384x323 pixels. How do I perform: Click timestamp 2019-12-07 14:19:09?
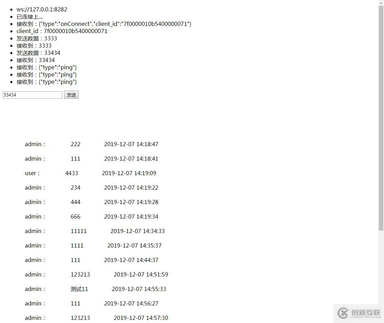pyautogui.click(x=129, y=173)
